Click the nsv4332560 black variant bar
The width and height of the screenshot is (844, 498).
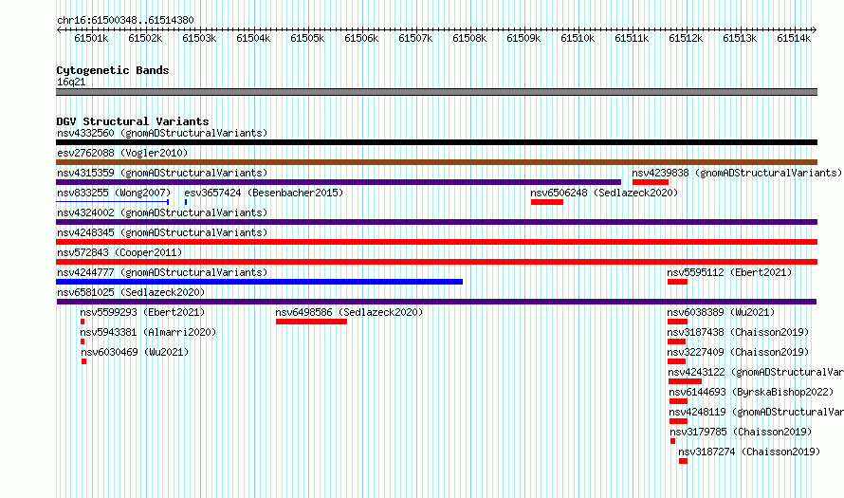point(436,142)
